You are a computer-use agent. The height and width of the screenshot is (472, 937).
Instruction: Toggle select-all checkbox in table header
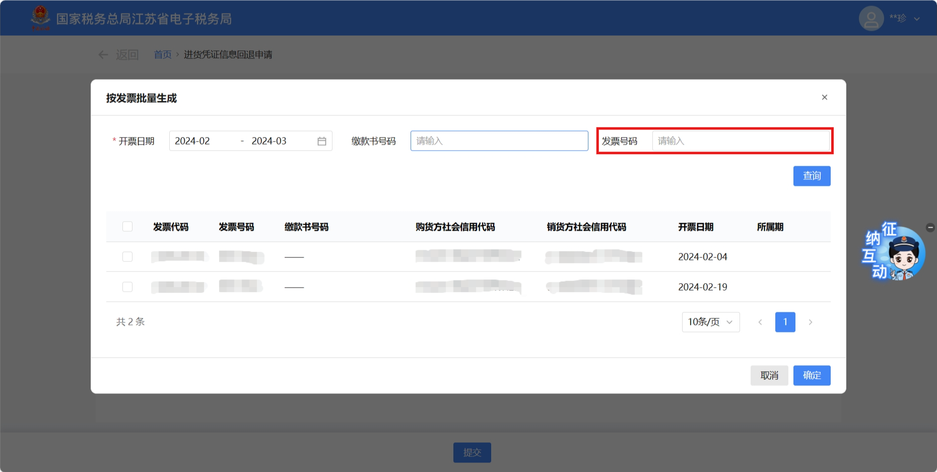[127, 227]
